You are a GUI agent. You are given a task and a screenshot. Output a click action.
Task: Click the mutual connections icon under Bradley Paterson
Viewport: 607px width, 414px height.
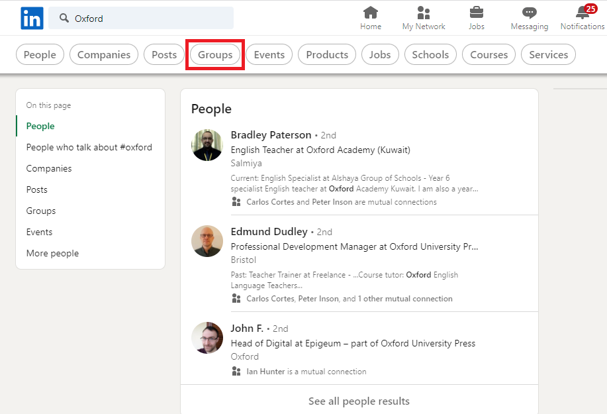[x=236, y=201]
